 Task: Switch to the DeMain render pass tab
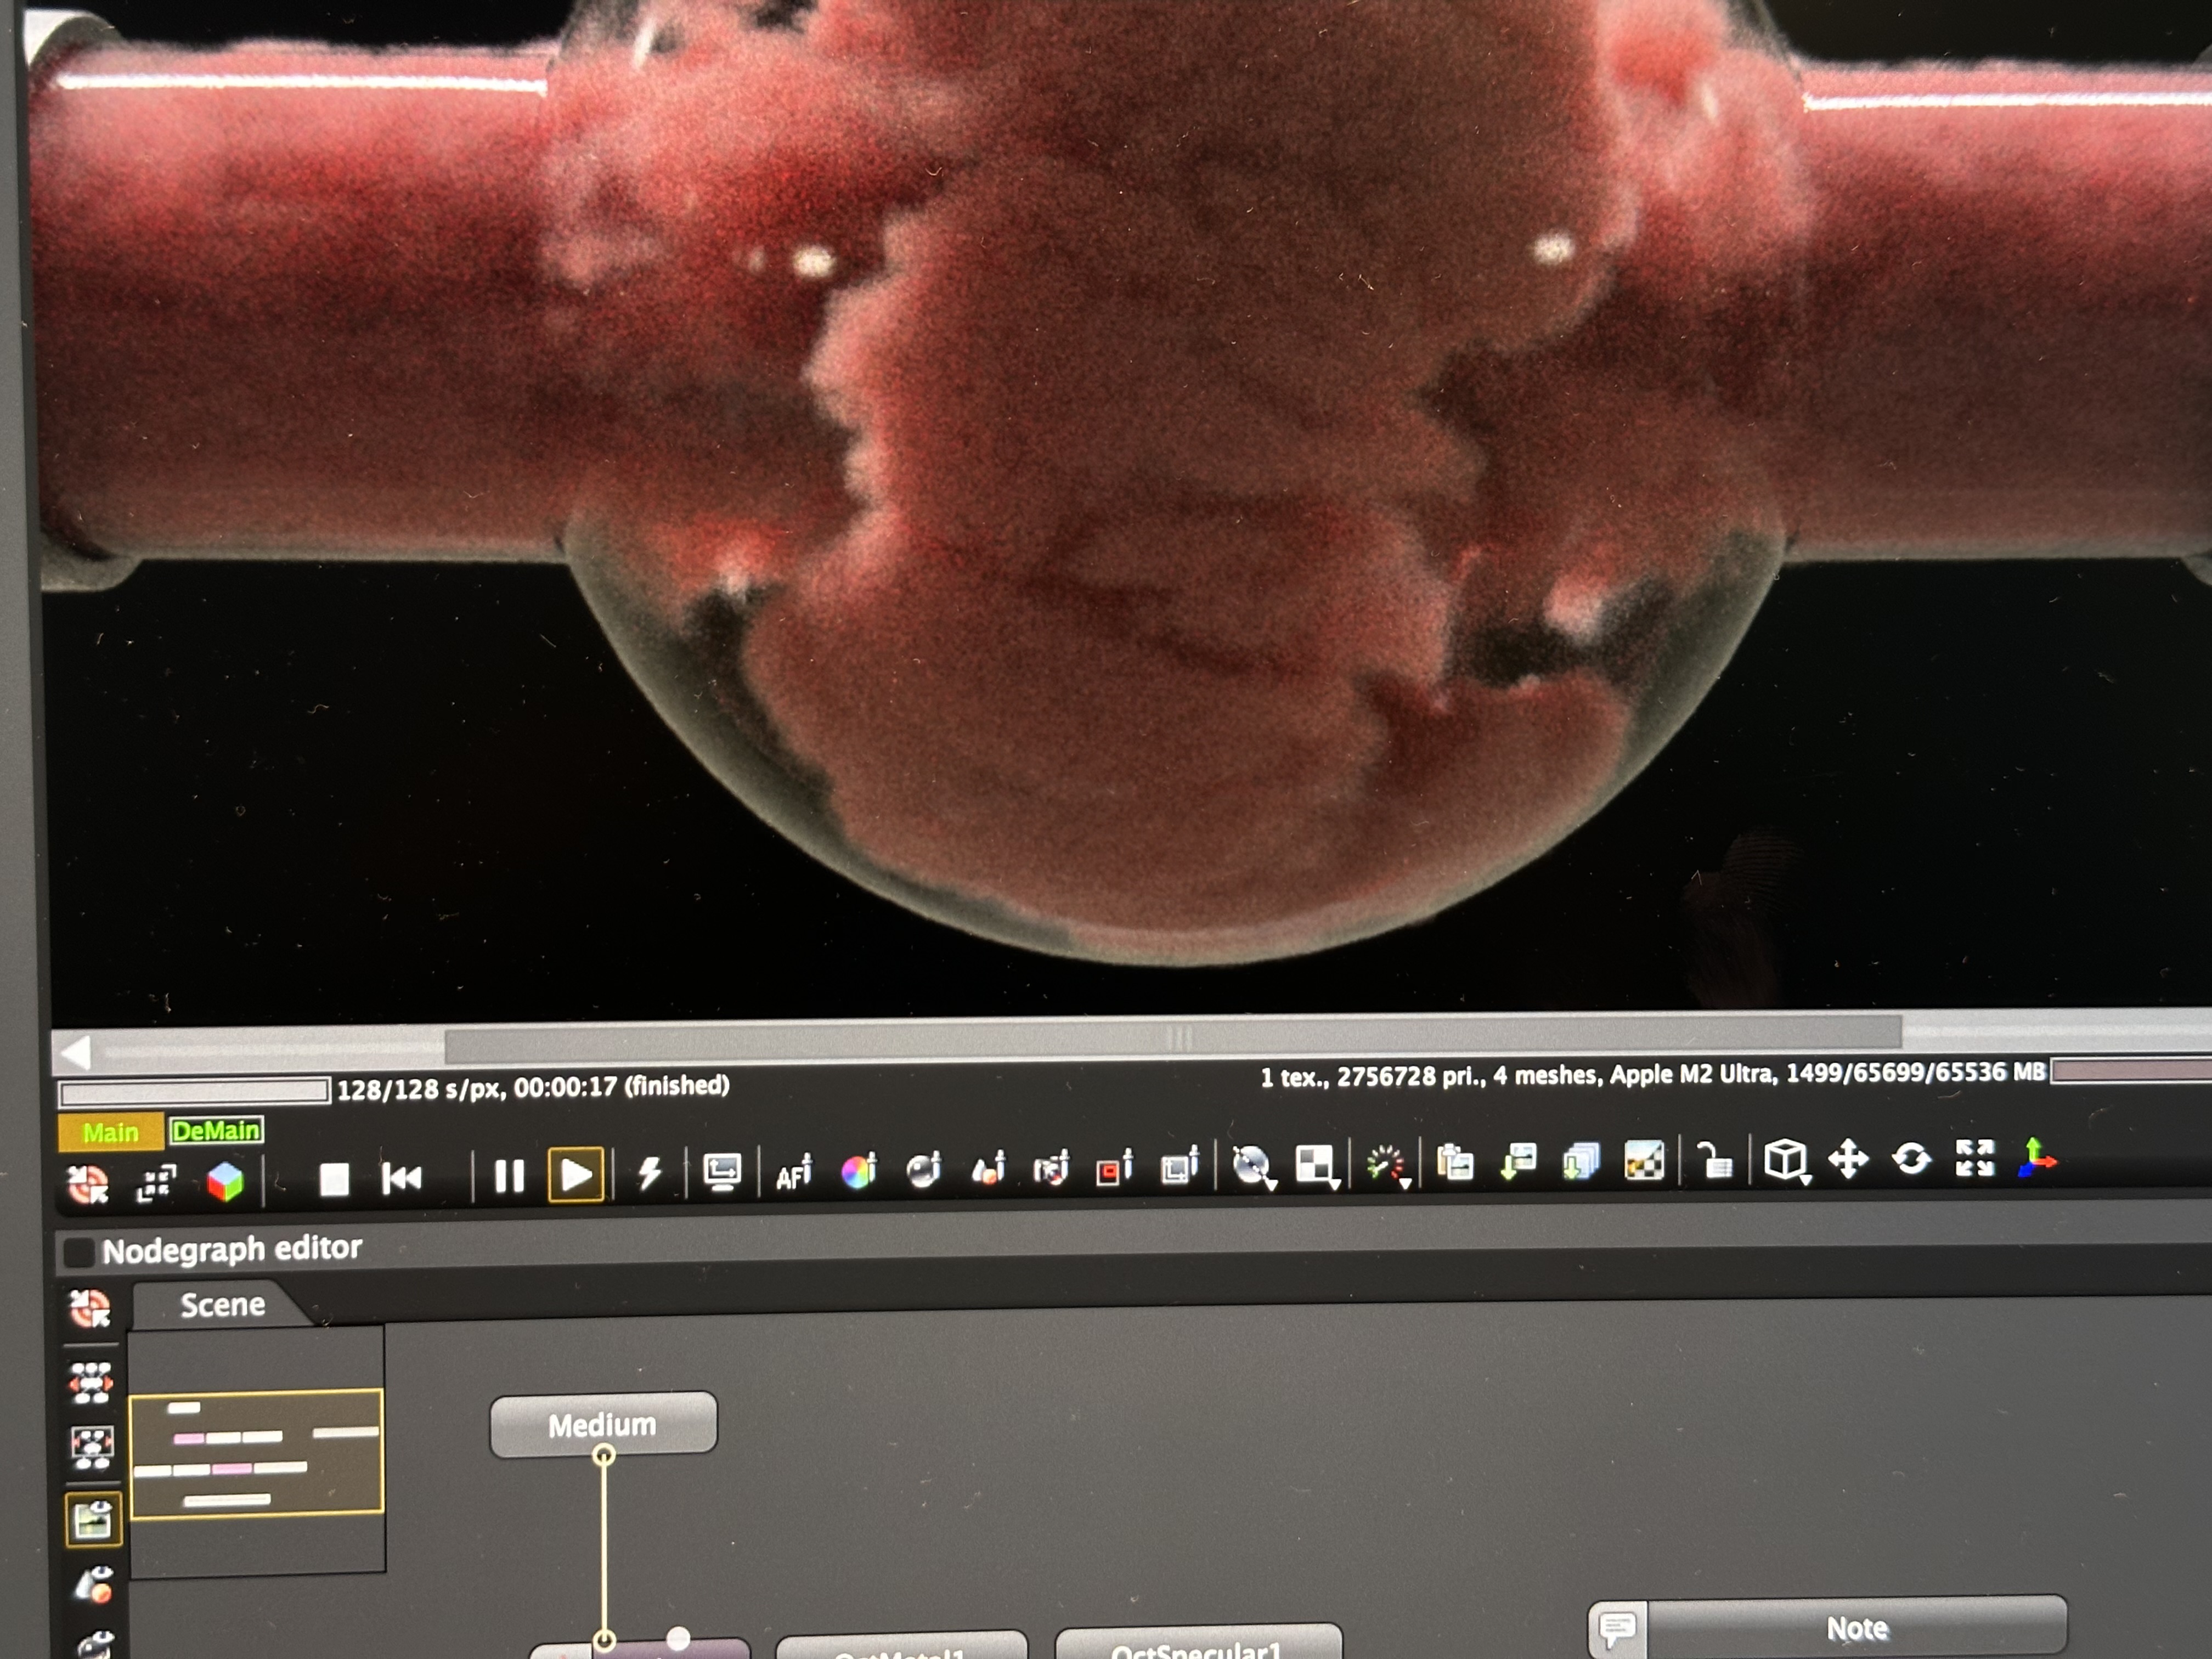tap(216, 1131)
